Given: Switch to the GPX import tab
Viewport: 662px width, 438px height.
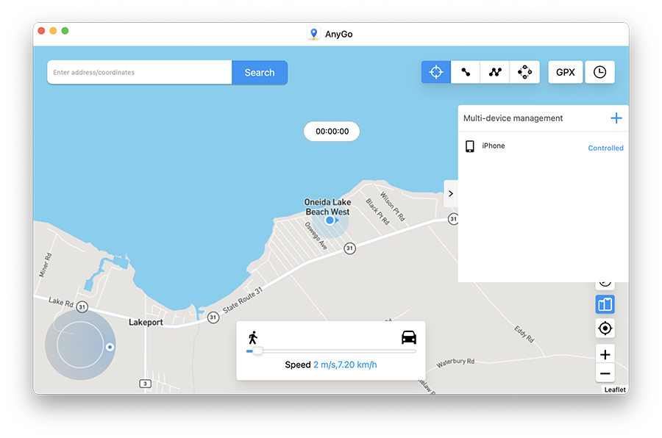Looking at the screenshot, I should coord(565,71).
